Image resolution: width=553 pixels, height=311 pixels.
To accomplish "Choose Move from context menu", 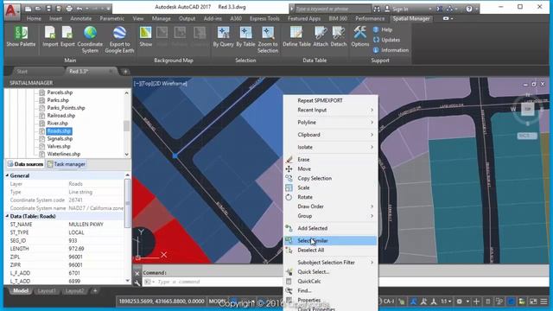I will 330,169.
